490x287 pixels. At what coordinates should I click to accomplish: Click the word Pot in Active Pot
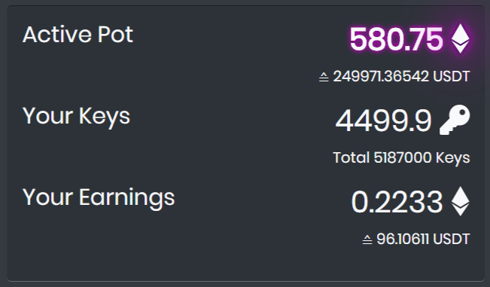point(115,35)
